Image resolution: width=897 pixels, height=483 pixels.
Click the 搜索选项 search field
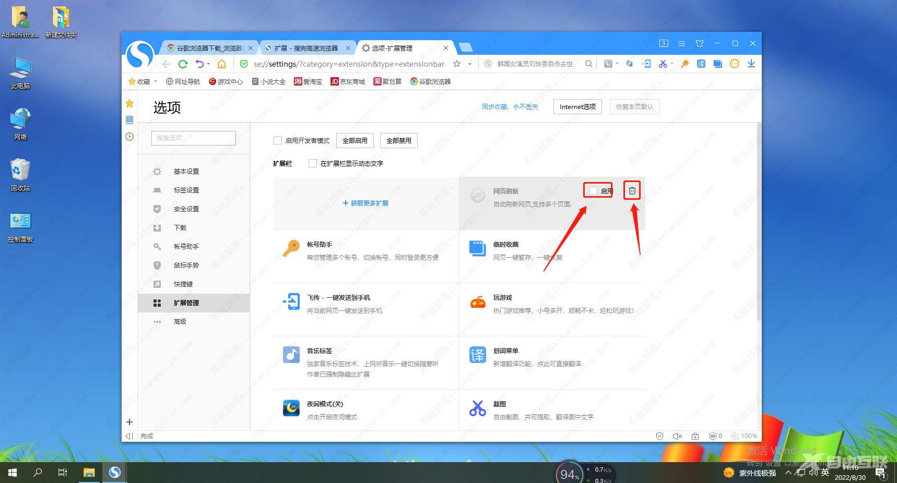click(x=194, y=138)
